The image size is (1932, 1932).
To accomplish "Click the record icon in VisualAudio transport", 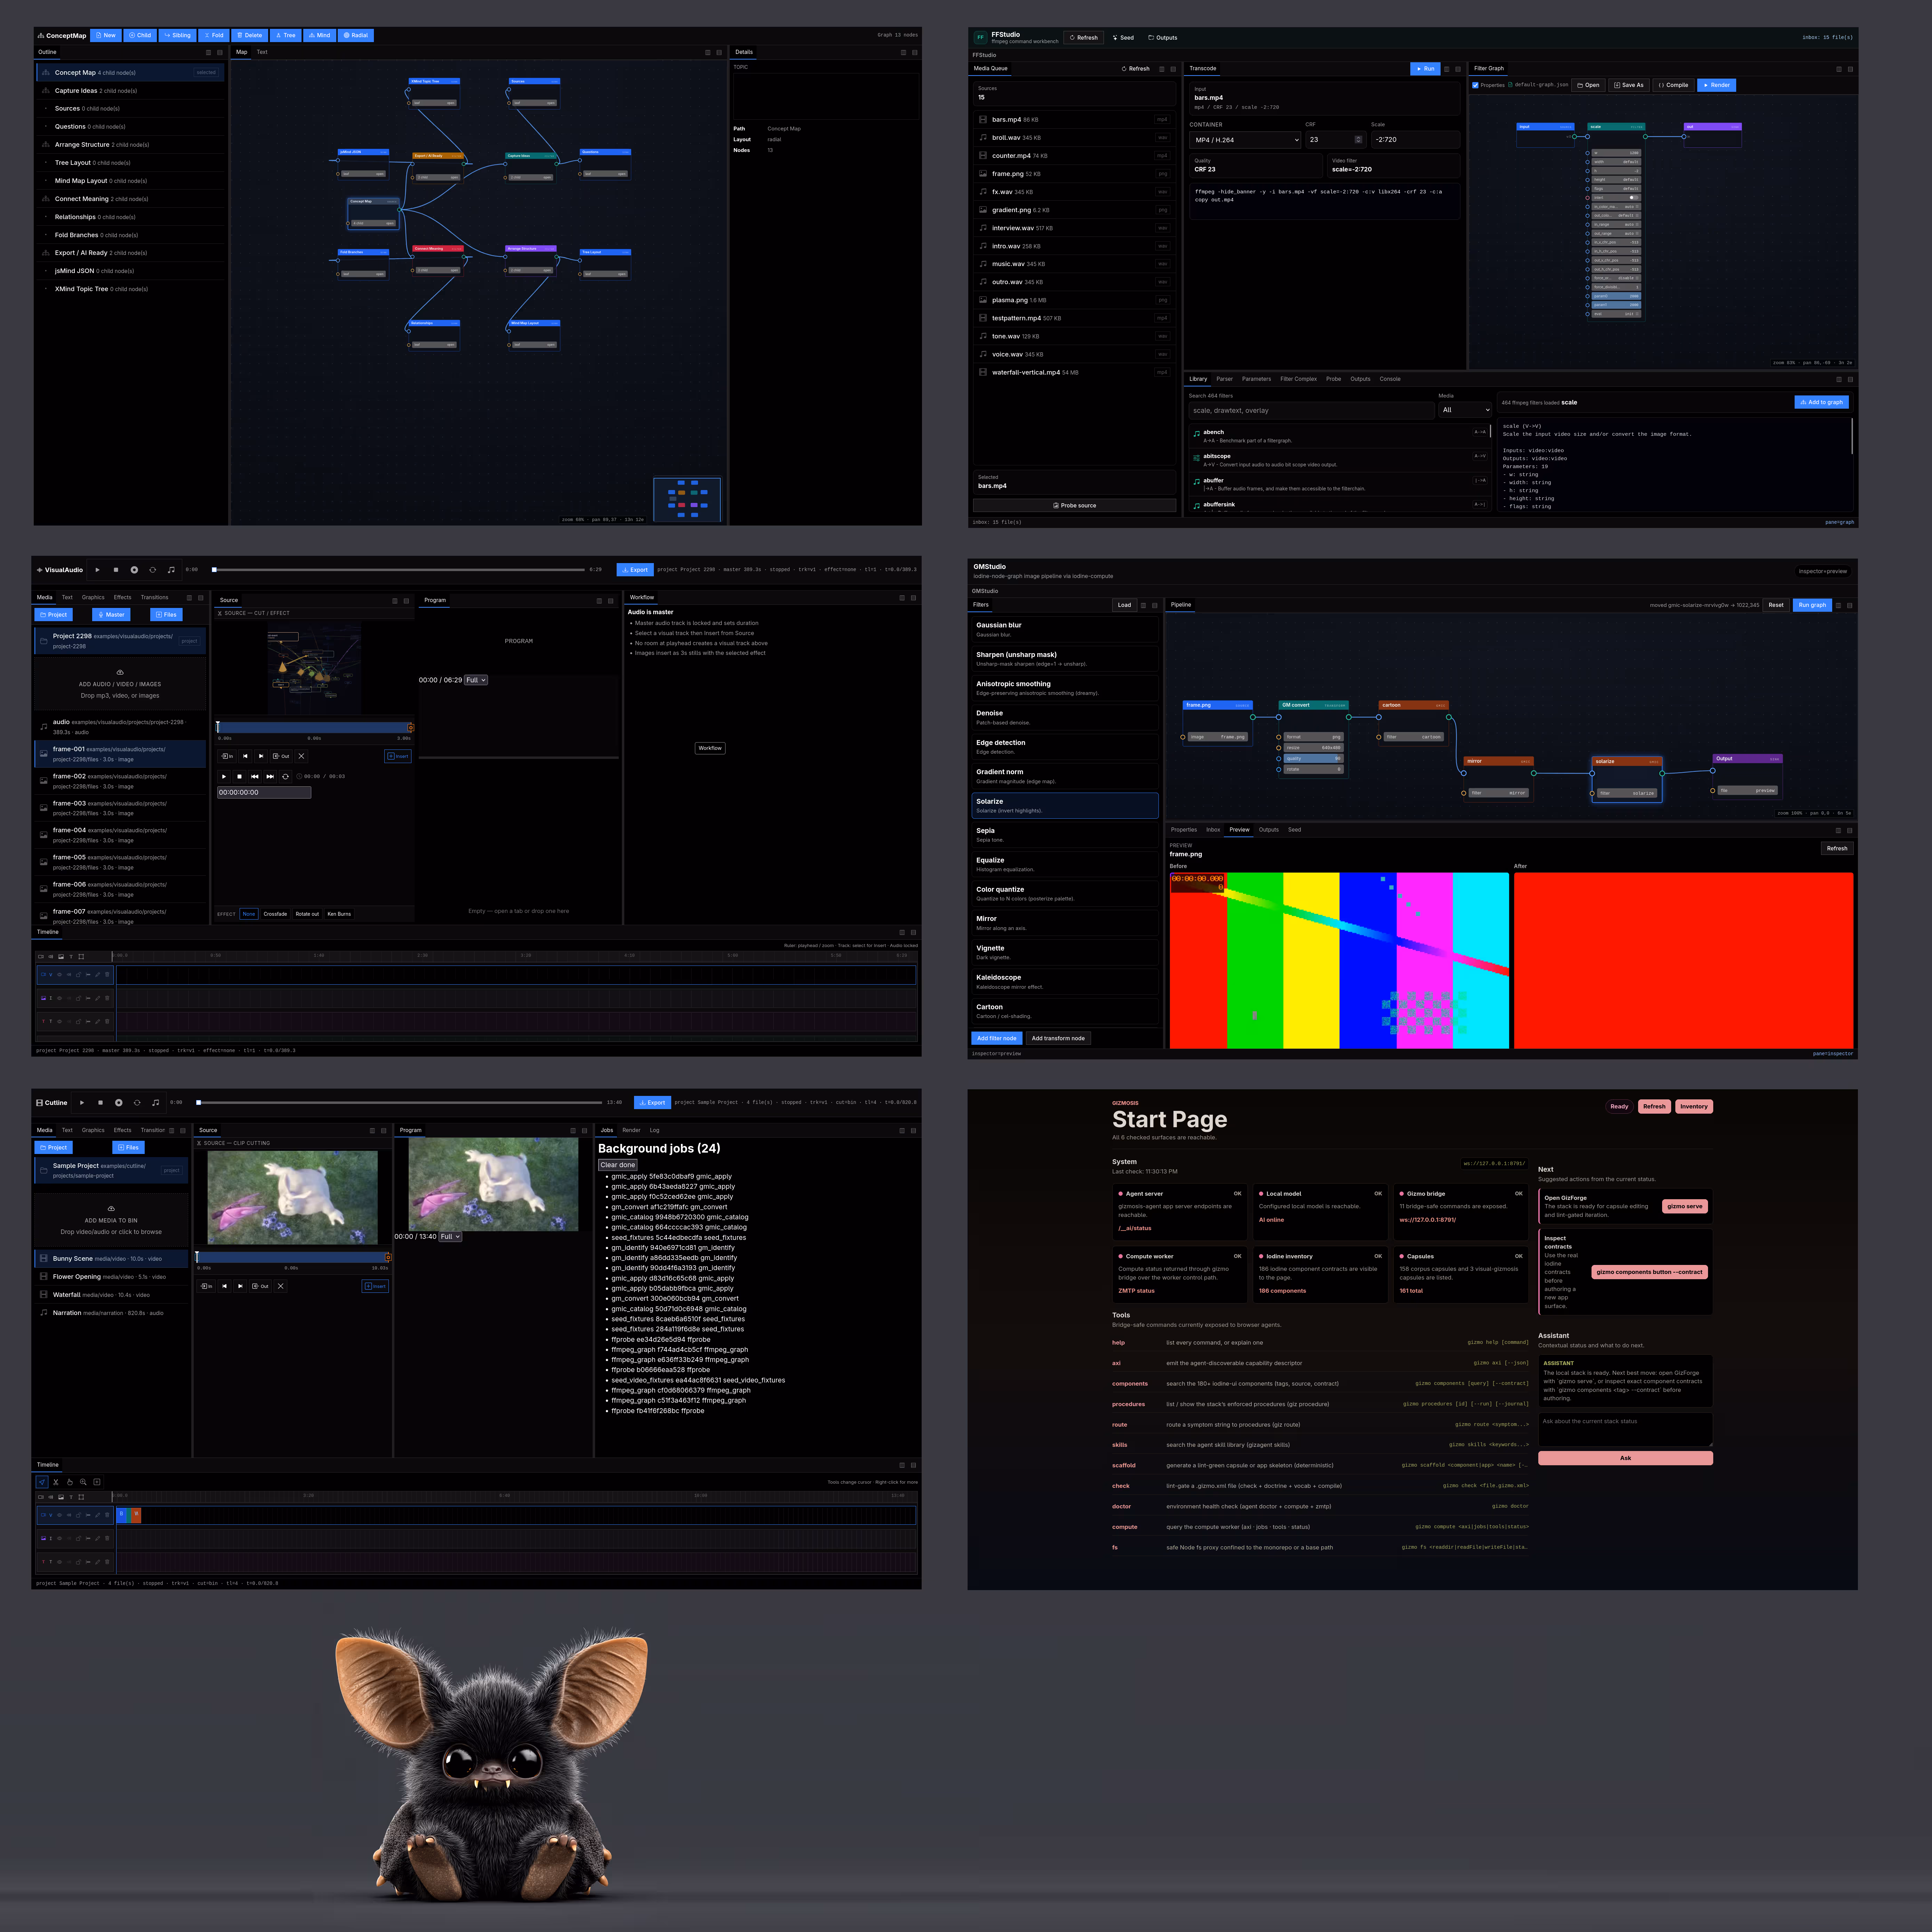I will click(134, 570).
